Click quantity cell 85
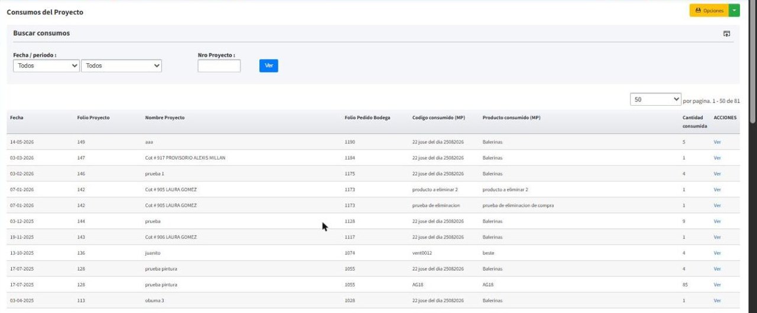The height and width of the screenshot is (313, 757). tap(685, 285)
